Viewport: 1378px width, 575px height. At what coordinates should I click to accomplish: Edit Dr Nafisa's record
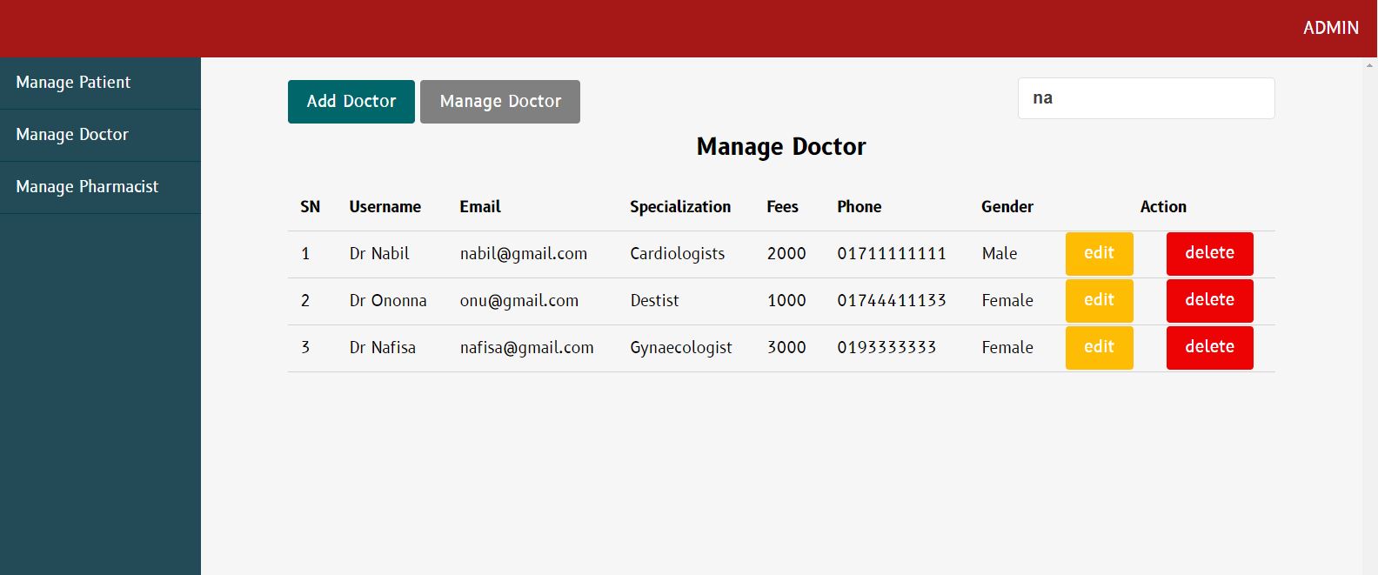tap(1100, 347)
